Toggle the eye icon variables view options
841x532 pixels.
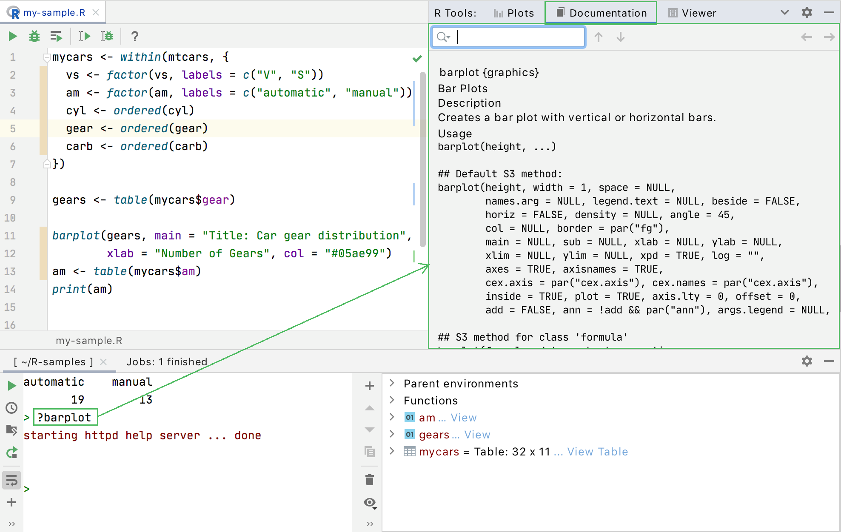pos(369,503)
